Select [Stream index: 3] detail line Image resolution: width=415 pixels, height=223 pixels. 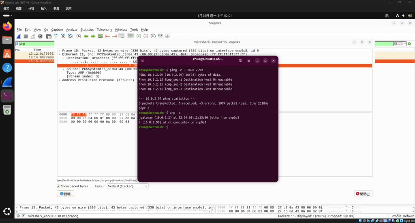tap(83, 77)
